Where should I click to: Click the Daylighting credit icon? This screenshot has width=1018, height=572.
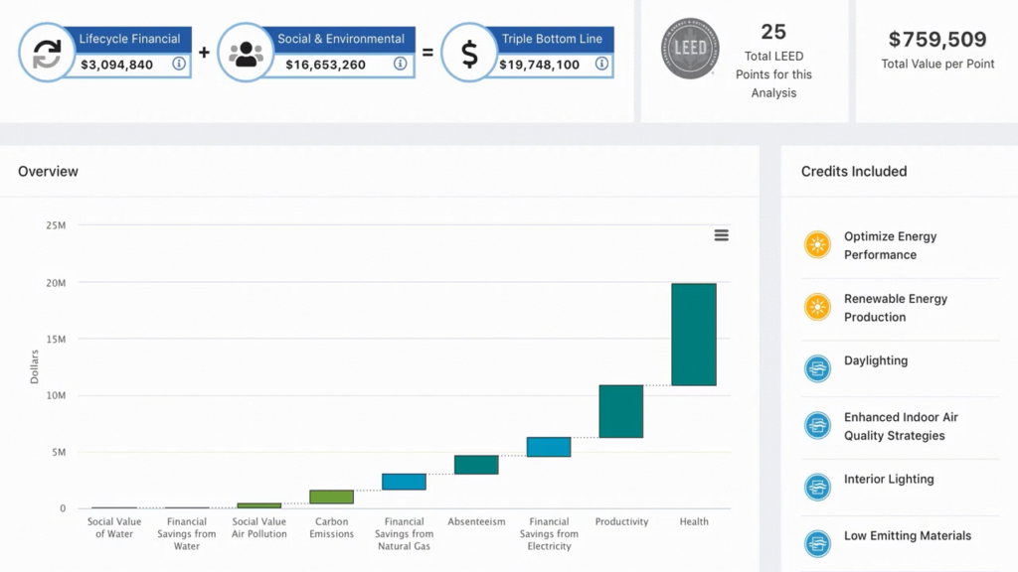click(817, 368)
